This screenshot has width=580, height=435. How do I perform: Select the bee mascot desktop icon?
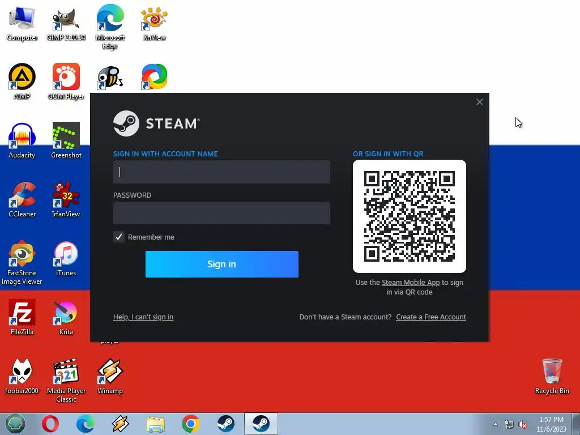point(110,77)
